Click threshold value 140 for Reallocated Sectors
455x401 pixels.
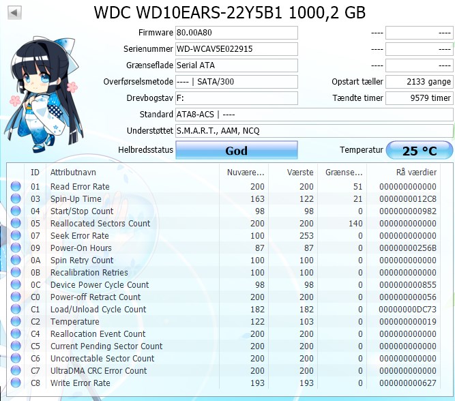[355, 223]
